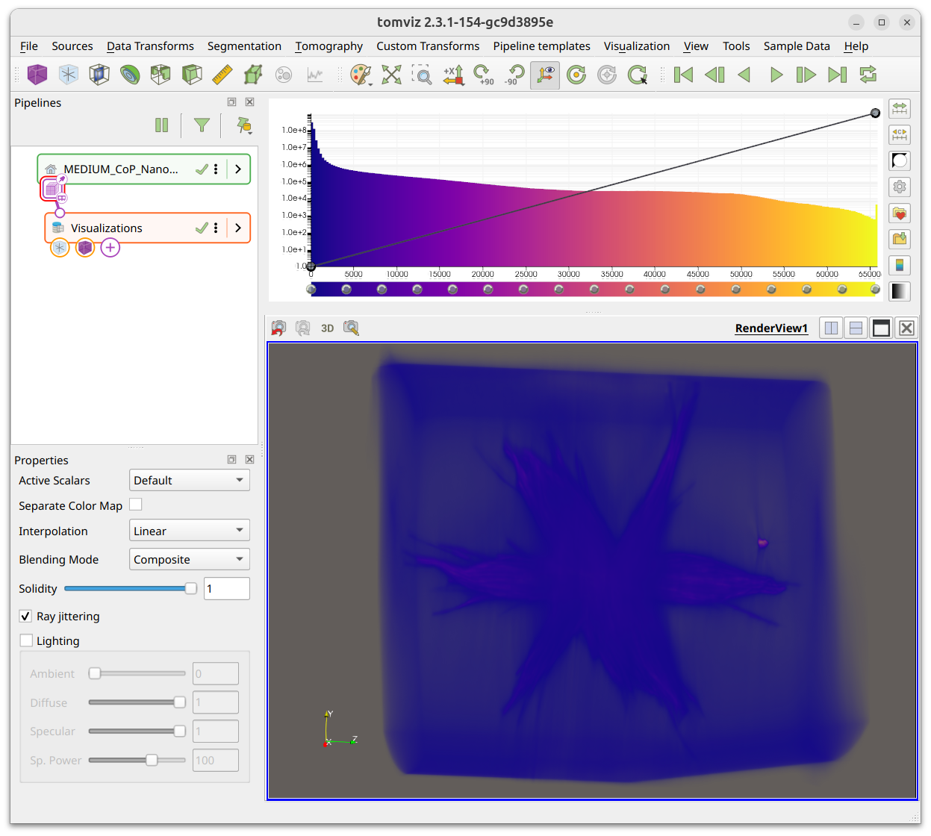This screenshot has height=836, width=931.
Task: Enable the Lighting checkbox
Action: coord(26,640)
